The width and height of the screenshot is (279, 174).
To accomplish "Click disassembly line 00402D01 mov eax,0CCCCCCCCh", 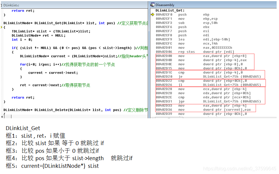I will coord(194,48).
